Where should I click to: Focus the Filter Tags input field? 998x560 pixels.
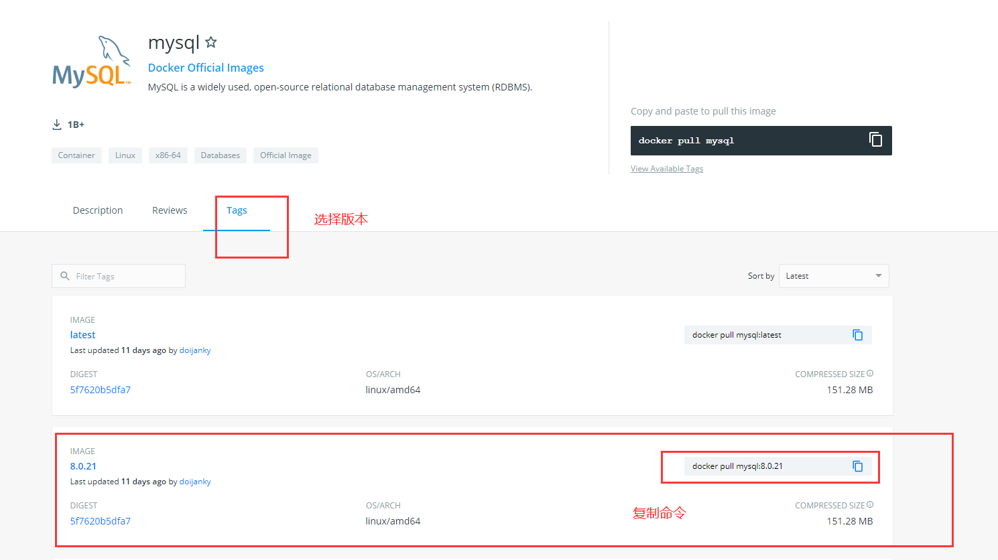pos(119,276)
